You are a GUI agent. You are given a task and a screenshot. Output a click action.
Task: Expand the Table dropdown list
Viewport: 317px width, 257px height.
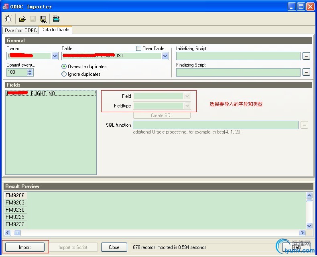[165, 56]
